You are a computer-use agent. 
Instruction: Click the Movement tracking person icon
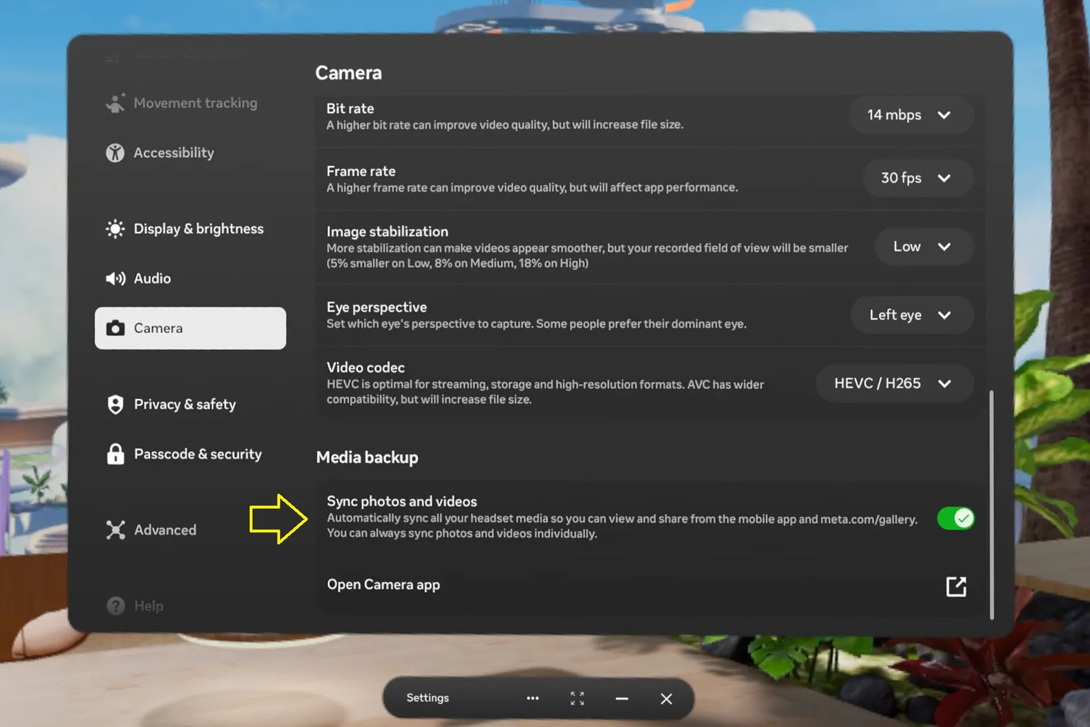[x=115, y=103]
